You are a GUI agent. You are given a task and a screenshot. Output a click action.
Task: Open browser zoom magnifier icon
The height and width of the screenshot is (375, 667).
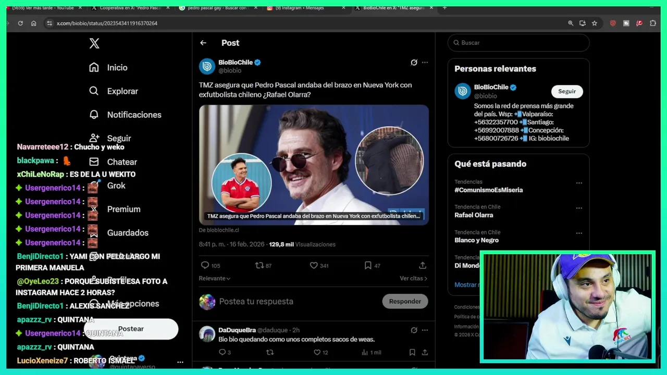[x=571, y=23]
